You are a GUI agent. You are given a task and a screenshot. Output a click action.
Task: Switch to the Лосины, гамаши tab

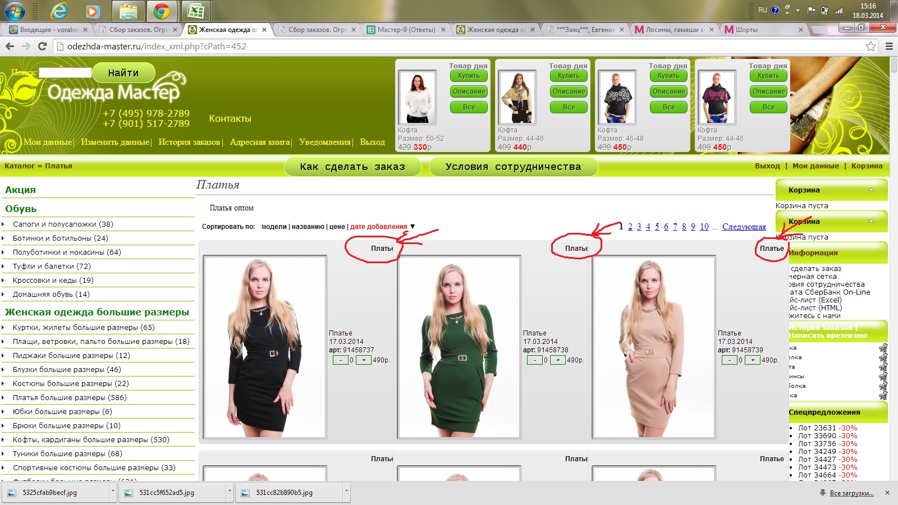click(675, 30)
